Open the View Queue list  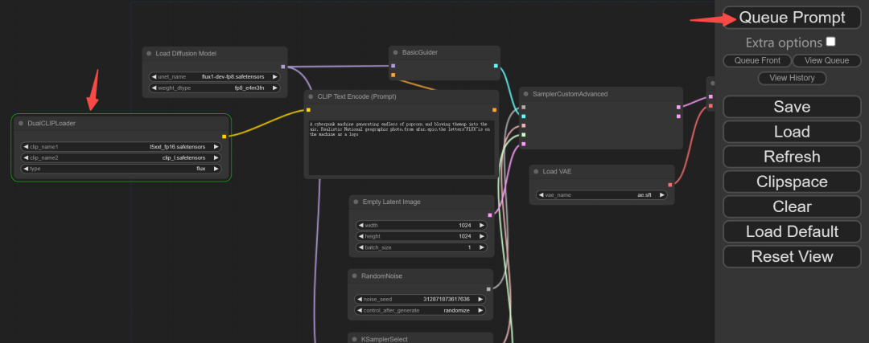coord(826,60)
